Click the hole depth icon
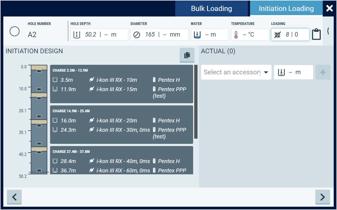Image resolution: width=337 pixels, height=210 pixels. point(77,35)
